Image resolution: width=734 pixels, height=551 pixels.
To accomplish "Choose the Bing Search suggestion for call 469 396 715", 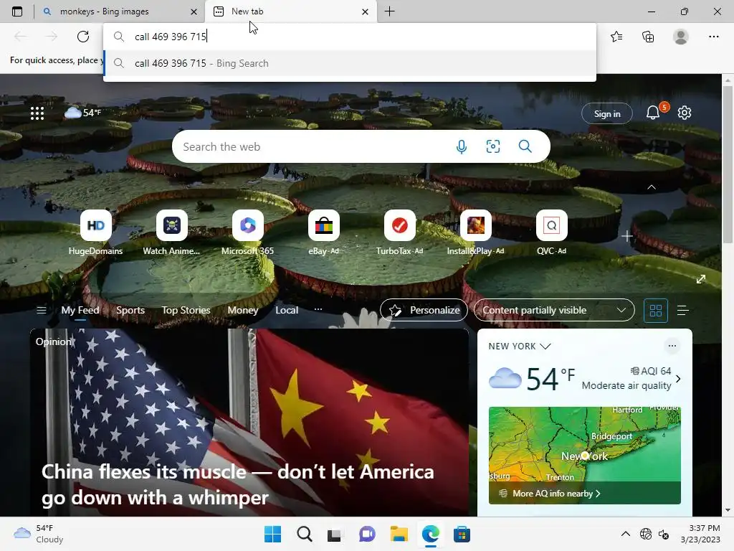I will tap(350, 63).
